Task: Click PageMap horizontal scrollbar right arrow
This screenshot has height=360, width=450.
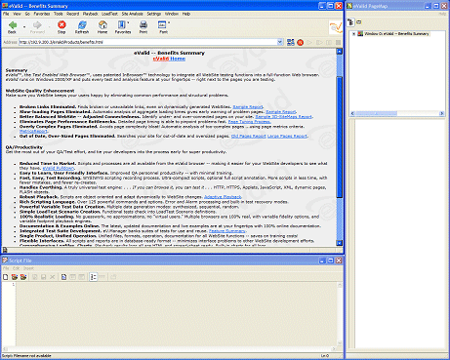Action: 442,113
